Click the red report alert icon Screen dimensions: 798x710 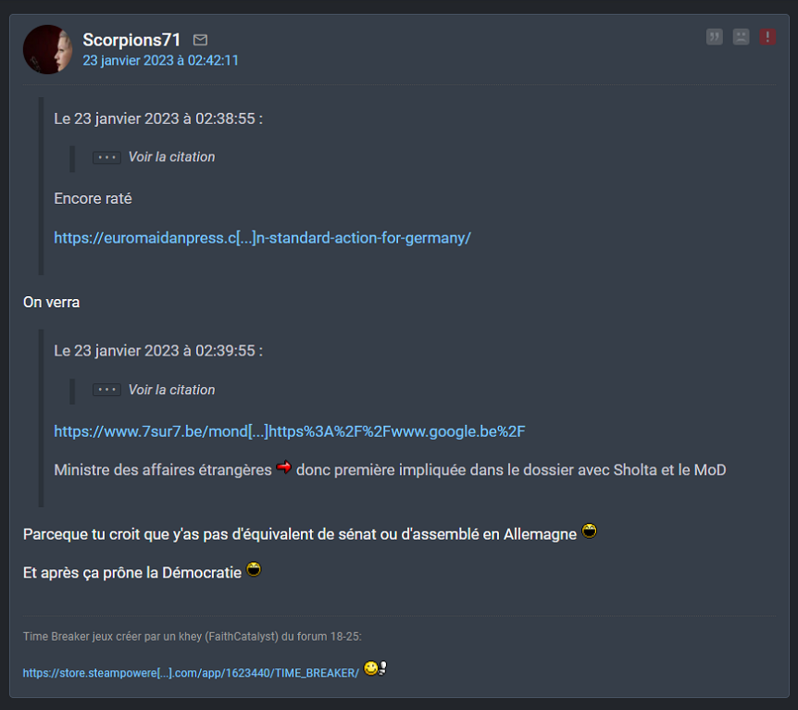click(767, 37)
